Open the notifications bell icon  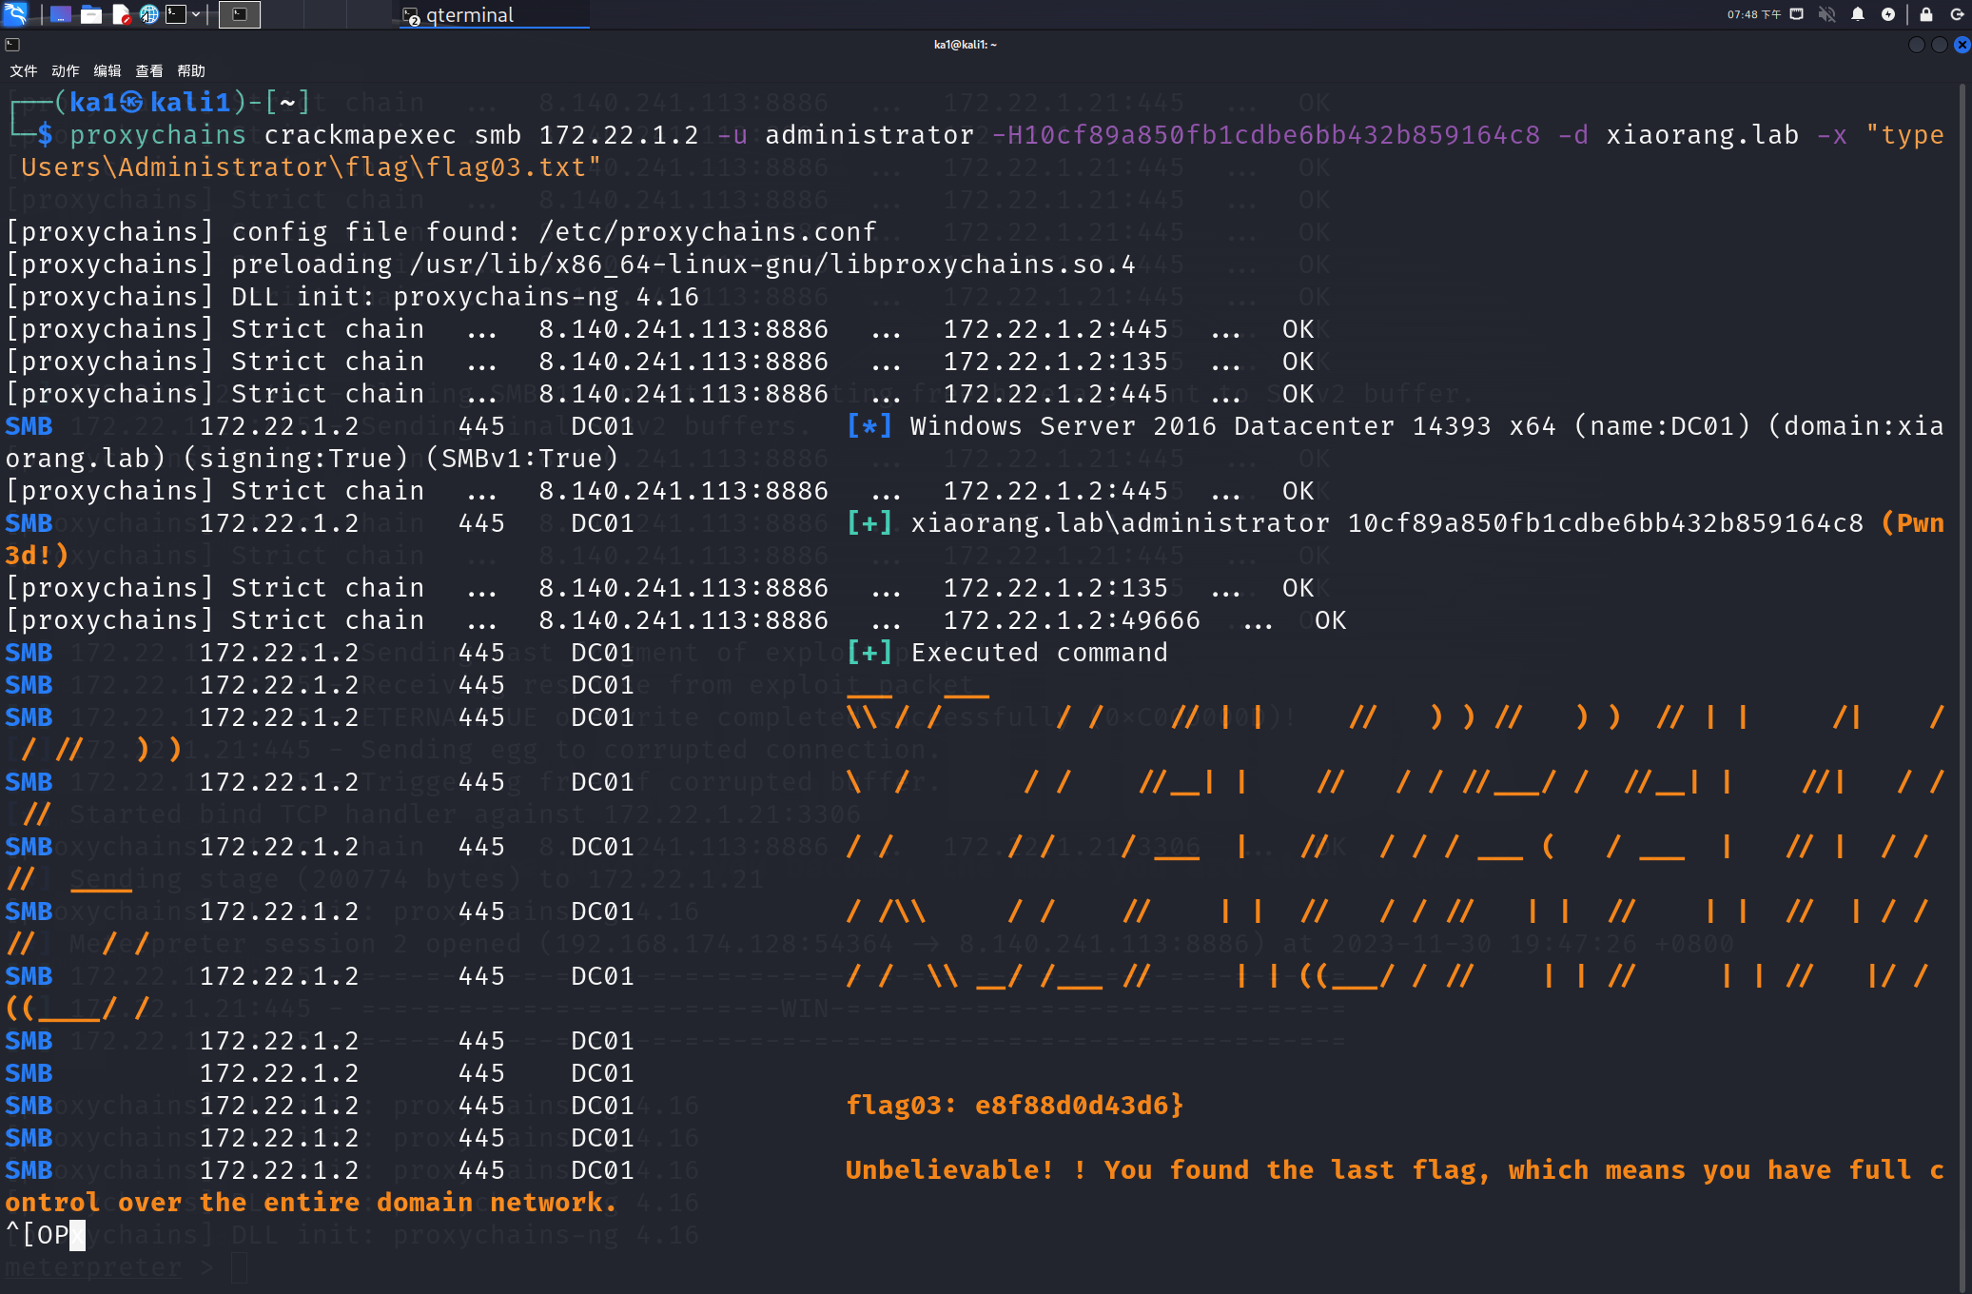[x=1857, y=14]
